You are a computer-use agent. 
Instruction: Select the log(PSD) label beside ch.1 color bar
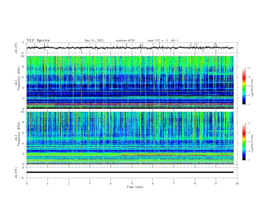coord(252,88)
